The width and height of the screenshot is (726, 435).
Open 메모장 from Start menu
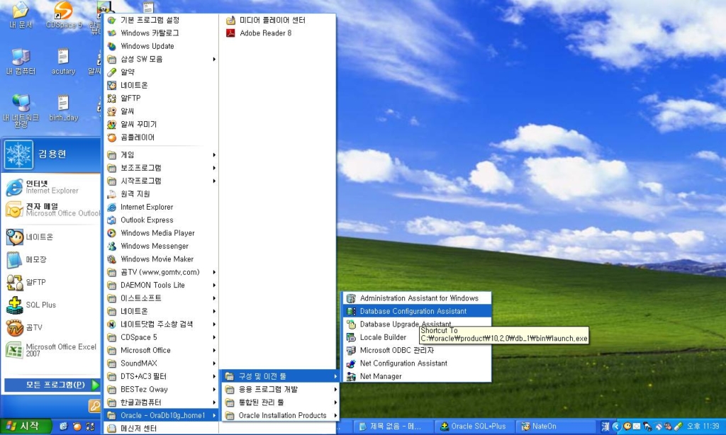click(51, 259)
